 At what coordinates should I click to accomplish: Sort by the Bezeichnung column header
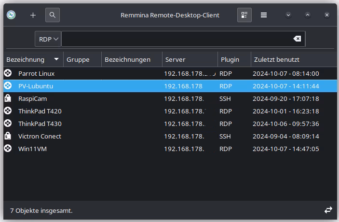[33, 59]
